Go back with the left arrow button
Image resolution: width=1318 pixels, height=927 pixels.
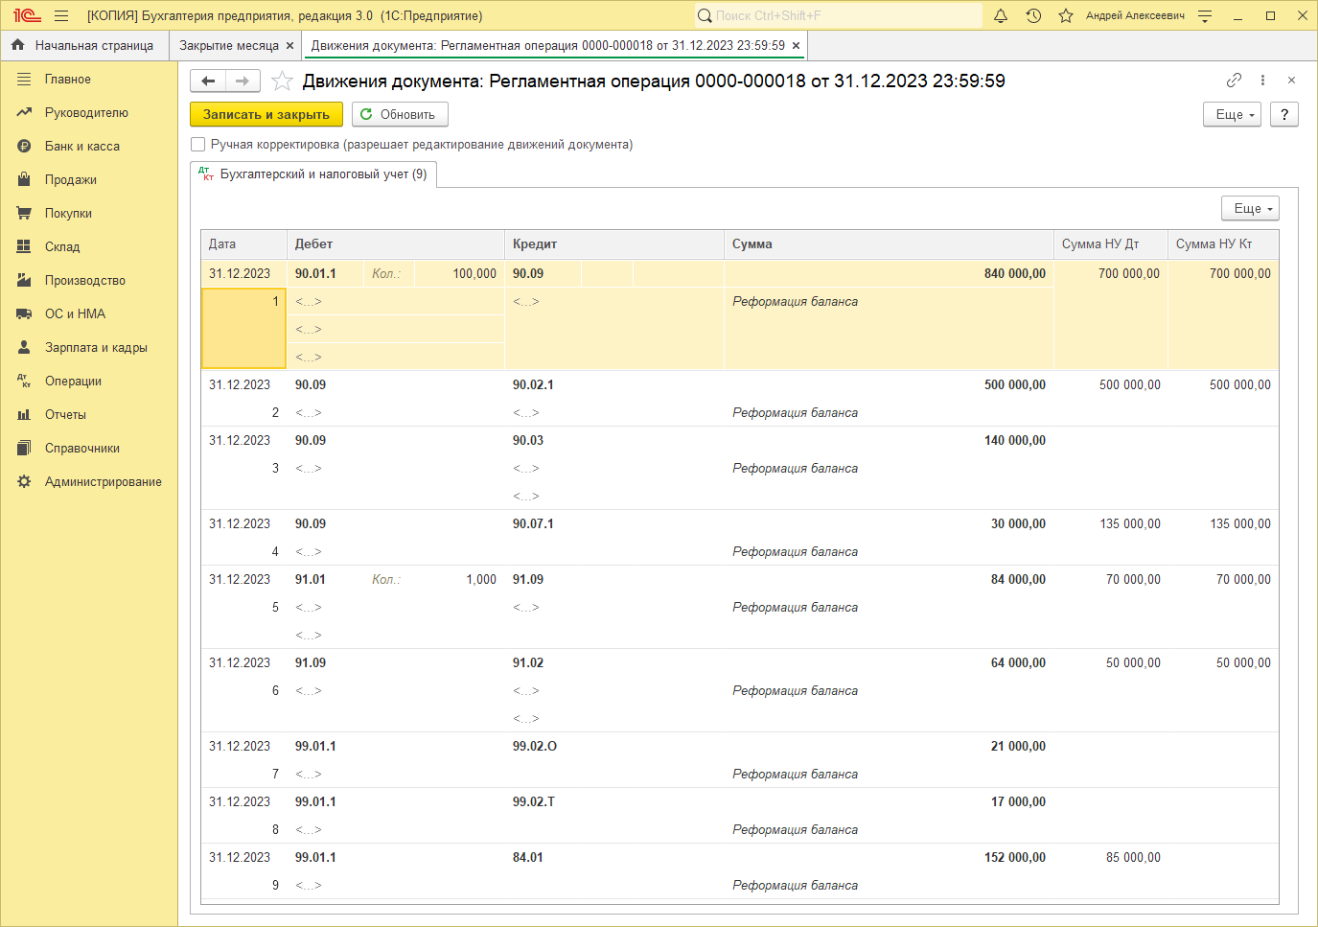(x=208, y=81)
